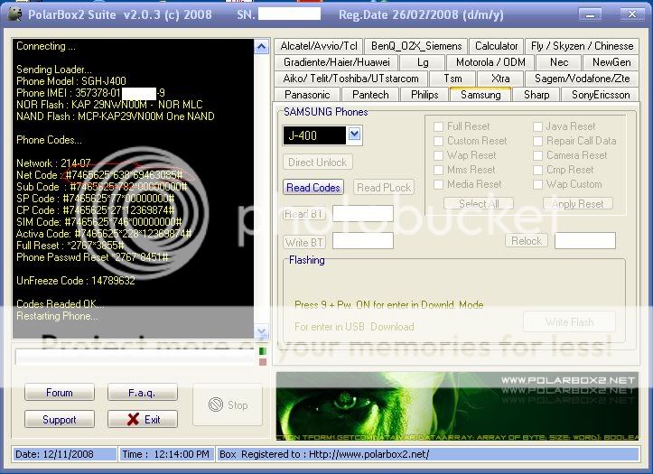Select the Samsung tab

click(x=480, y=94)
